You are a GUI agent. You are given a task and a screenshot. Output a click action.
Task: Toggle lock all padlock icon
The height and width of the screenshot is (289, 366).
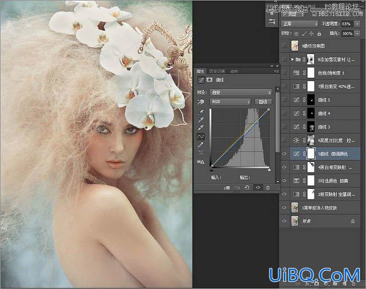(319, 34)
